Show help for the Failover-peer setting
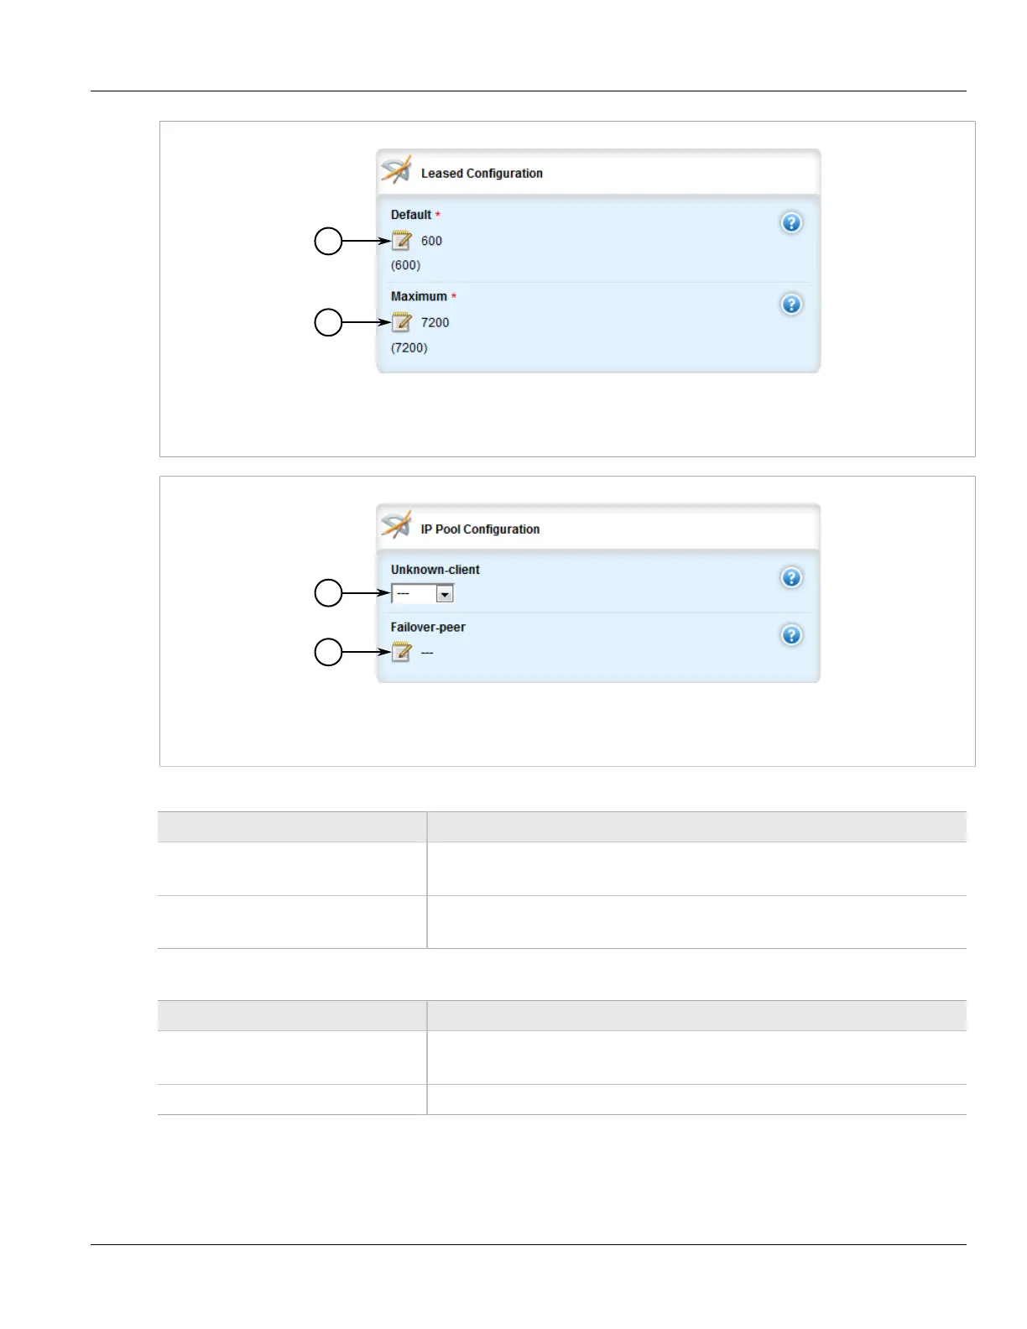The width and height of the screenshot is (1027, 1329). pyautogui.click(x=791, y=636)
